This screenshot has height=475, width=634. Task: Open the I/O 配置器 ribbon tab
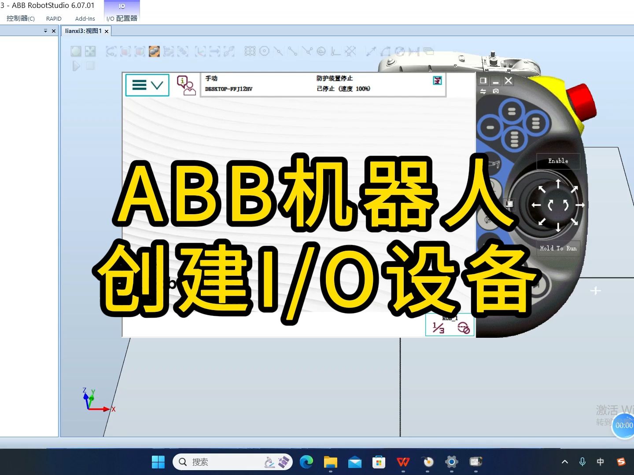point(122,18)
